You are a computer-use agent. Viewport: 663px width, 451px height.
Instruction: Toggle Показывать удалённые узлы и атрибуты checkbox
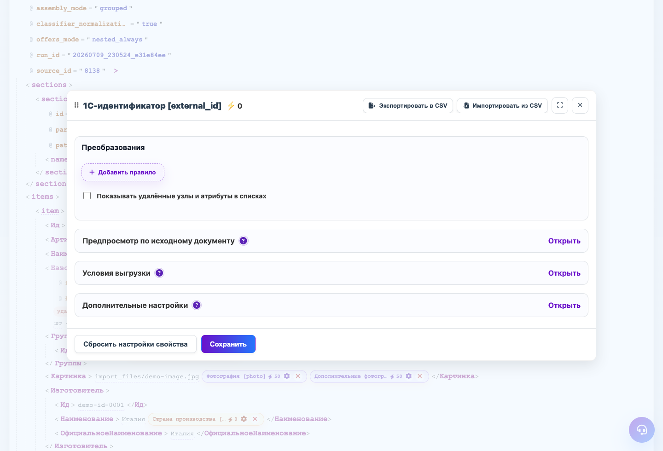87,196
